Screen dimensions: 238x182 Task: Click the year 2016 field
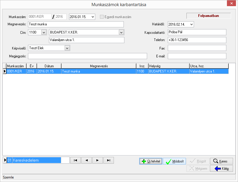pyautogui.click(x=61, y=17)
